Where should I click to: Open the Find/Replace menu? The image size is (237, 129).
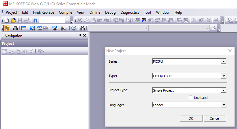[x=44, y=12]
